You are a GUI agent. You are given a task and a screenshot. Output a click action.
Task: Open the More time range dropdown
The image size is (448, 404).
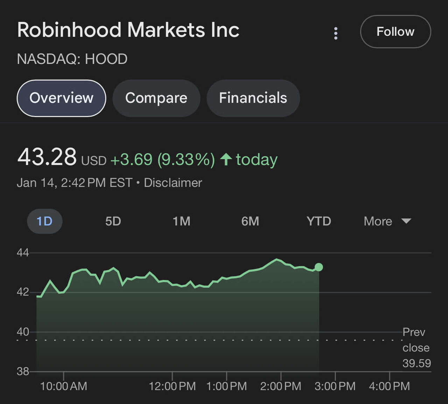(386, 221)
